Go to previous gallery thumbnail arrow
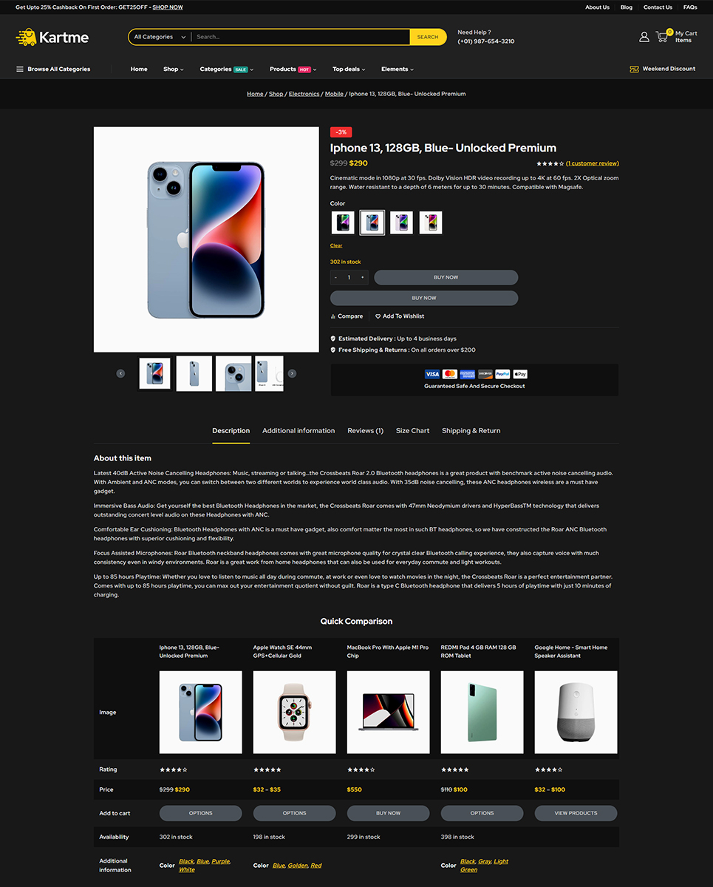Screen dimensions: 713x887 (x=120, y=373)
